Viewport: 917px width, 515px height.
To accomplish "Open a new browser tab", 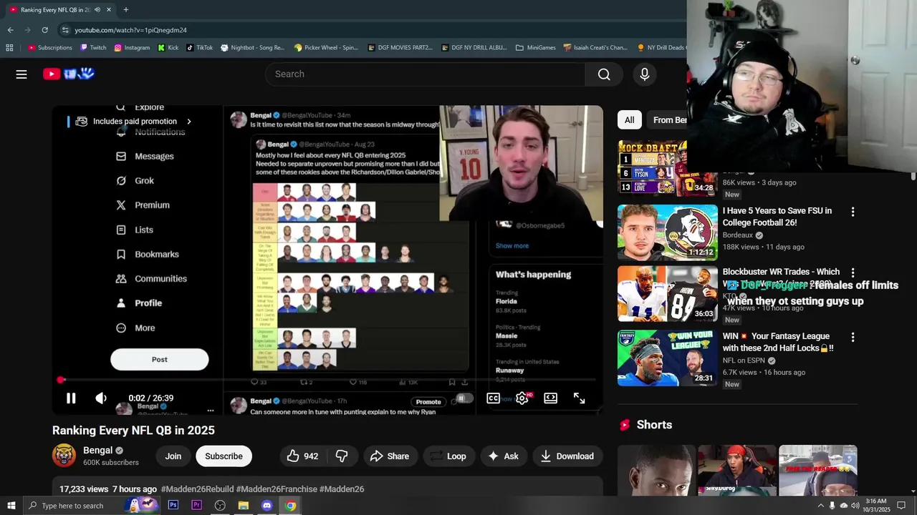I will (x=126, y=10).
